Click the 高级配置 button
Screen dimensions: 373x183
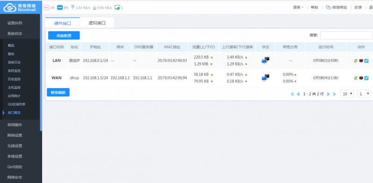click(64, 35)
